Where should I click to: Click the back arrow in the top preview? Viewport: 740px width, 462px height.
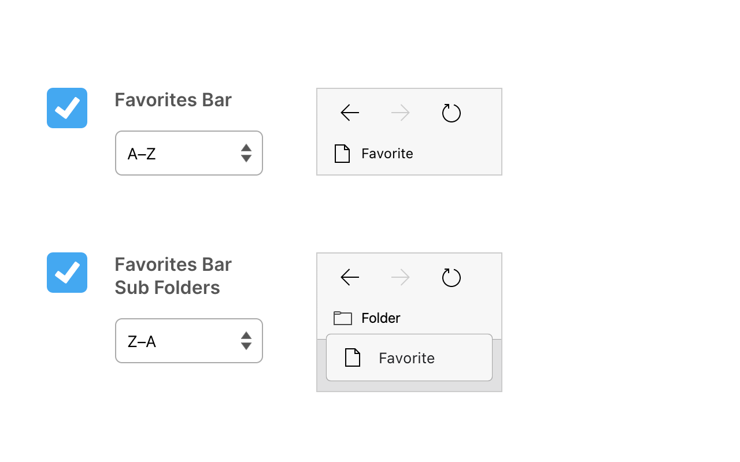tap(350, 113)
